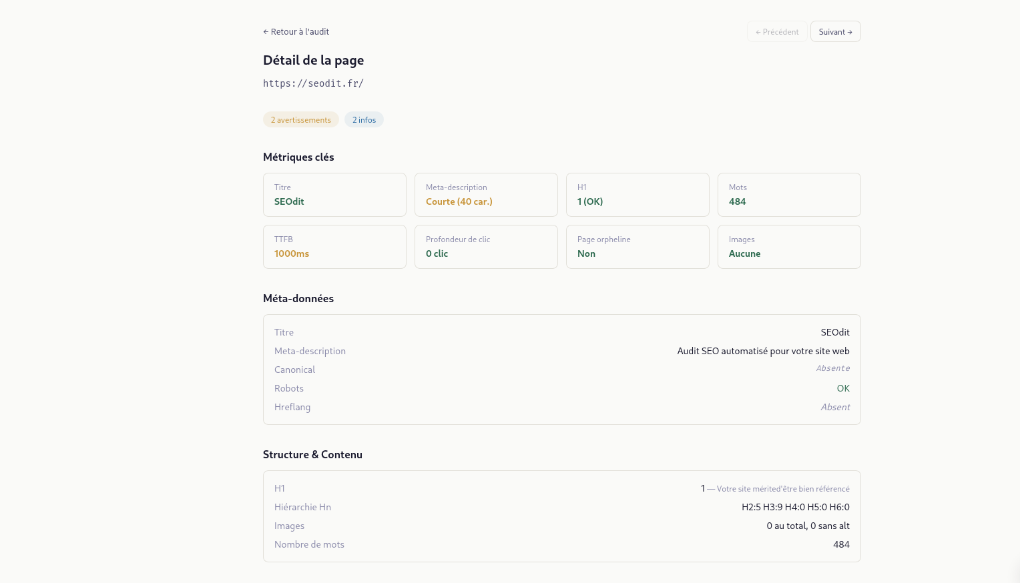Click the 2 avertissements badge
Viewport: 1020px width, 583px height.
(x=300, y=120)
